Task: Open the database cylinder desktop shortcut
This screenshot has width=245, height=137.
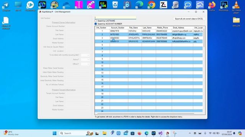Action: [175, 5]
